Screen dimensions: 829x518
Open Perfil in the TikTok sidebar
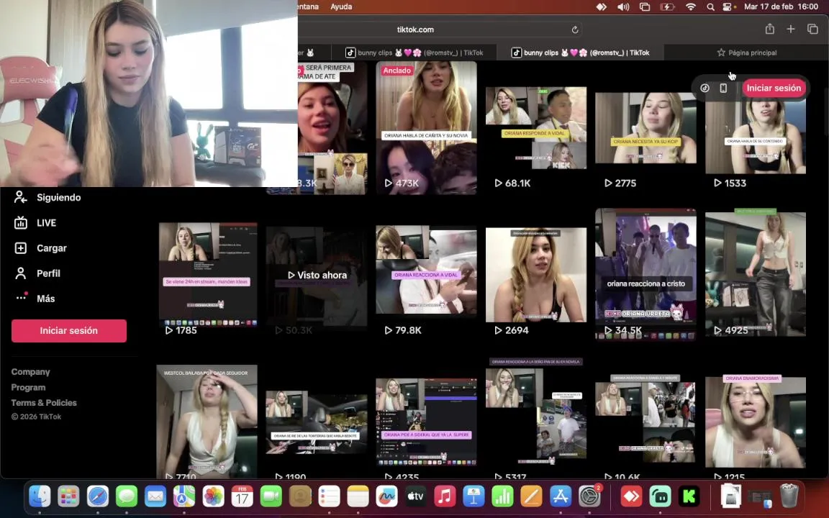pyautogui.click(x=37, y=274)
